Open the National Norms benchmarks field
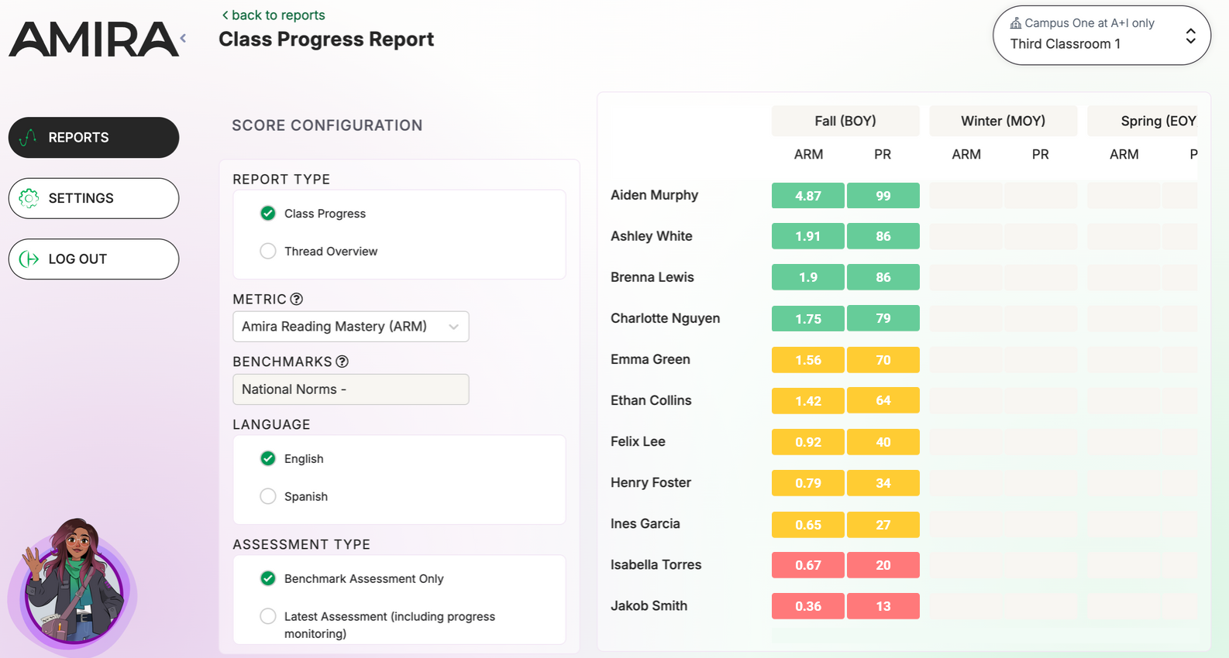 (x=350, y=389)
